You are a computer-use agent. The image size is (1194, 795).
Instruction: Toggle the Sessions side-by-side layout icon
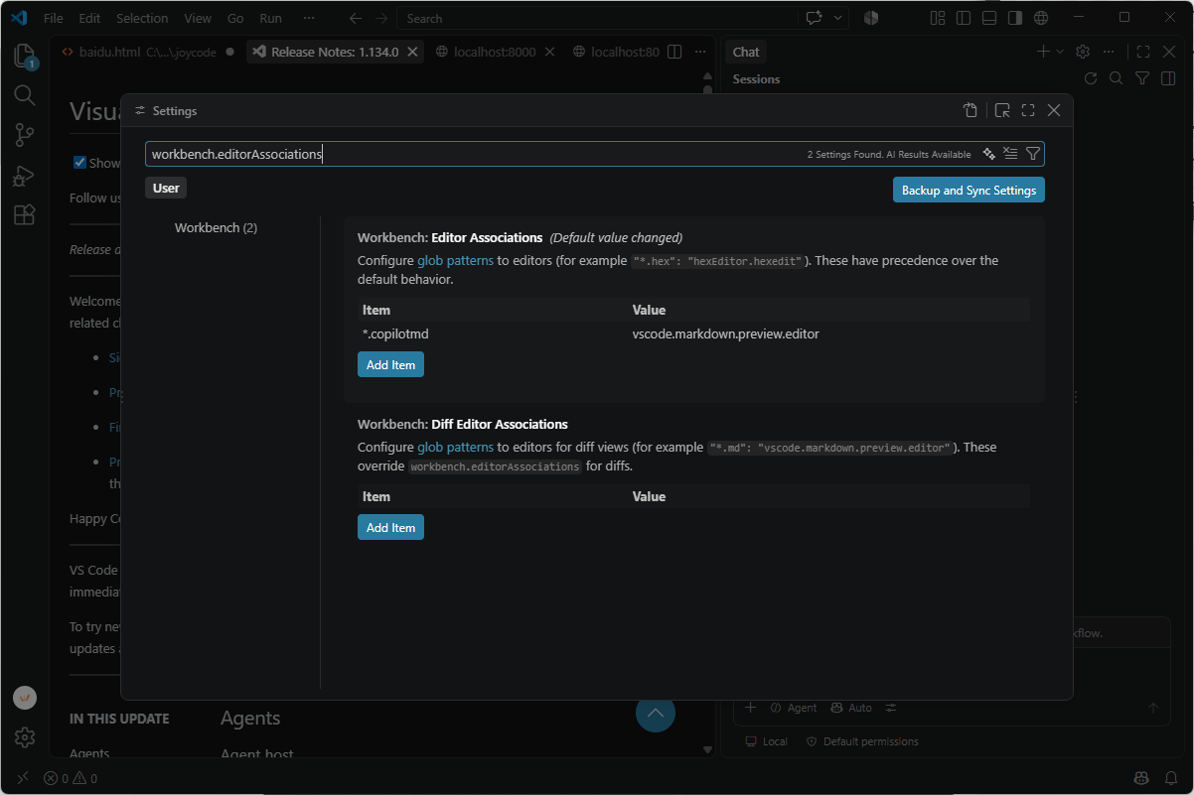point(1168,78)
